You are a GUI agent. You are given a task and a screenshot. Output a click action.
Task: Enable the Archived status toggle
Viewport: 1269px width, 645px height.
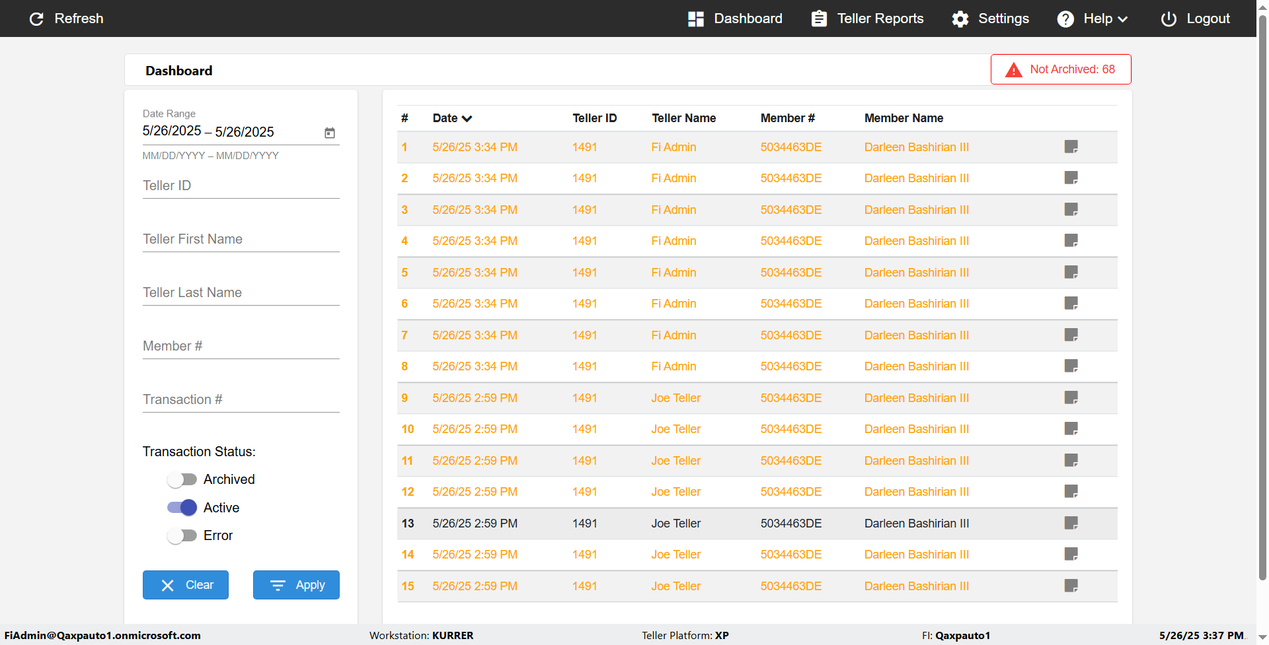click(x=182, y=479)
